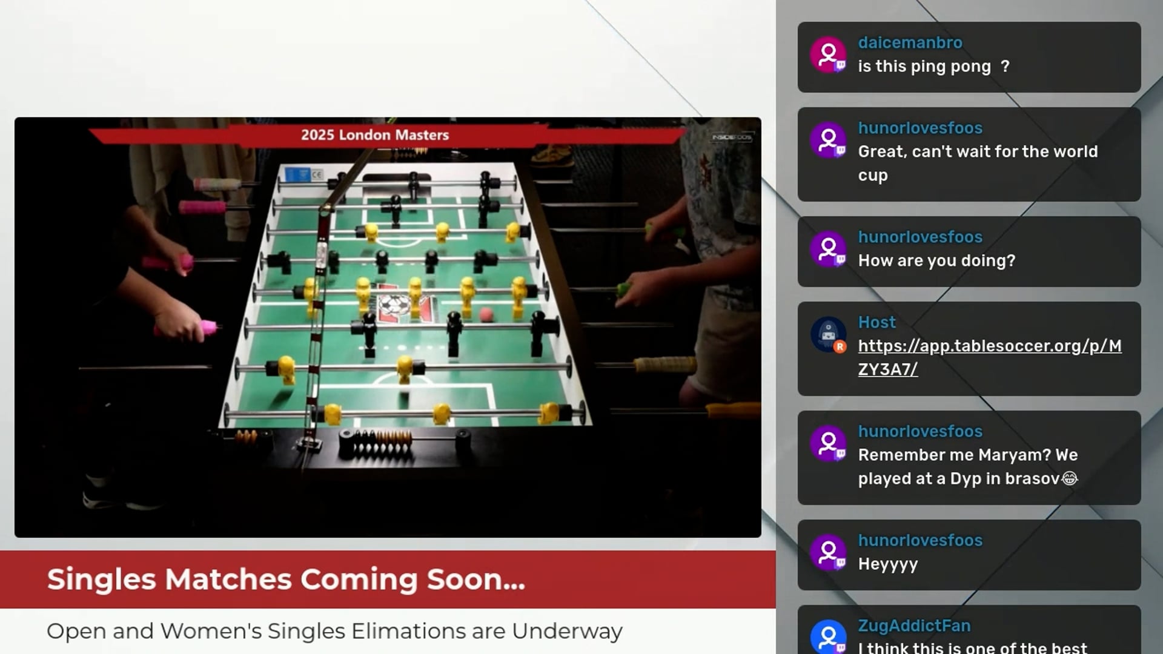Click hunorlovesfoos username above Heyyyy
This screenshot has height=654, width=1163.
click(x=920, y=540)
